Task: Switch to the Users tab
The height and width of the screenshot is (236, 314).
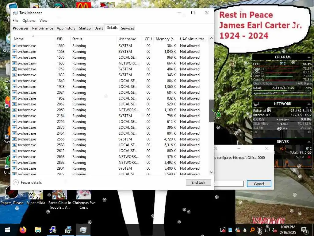Action: tap(99, 28)
